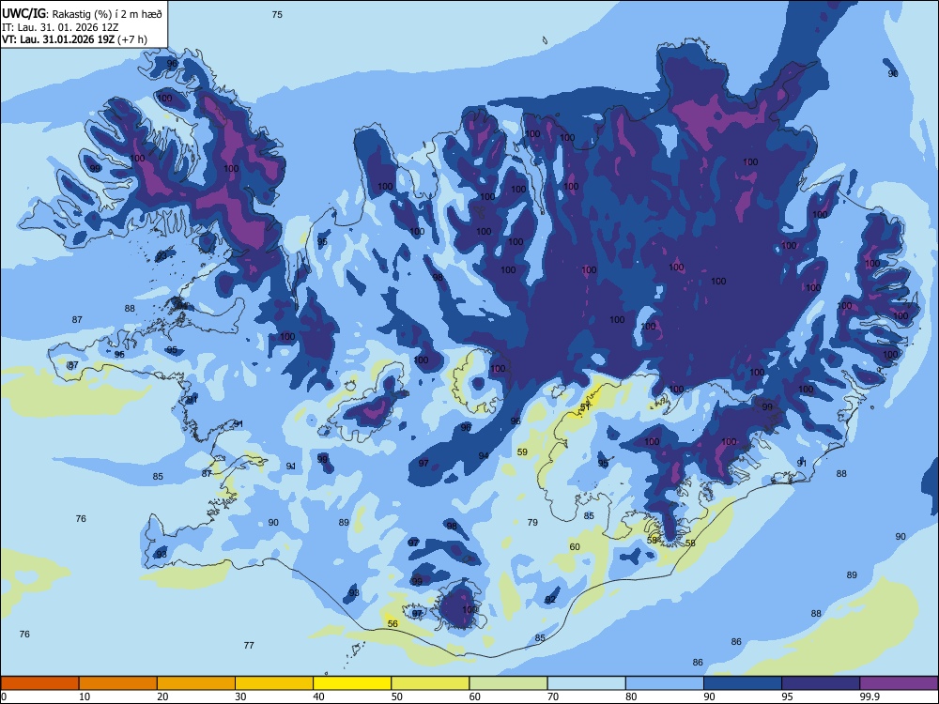Select the purple above-99.9 legend swatch
Image resolution: width=939 pixels, height=704 pixels.
coord(899,683)
